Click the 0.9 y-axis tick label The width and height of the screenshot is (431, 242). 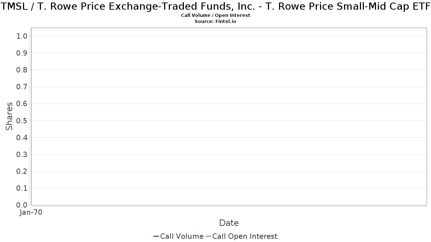pos(22,53)
